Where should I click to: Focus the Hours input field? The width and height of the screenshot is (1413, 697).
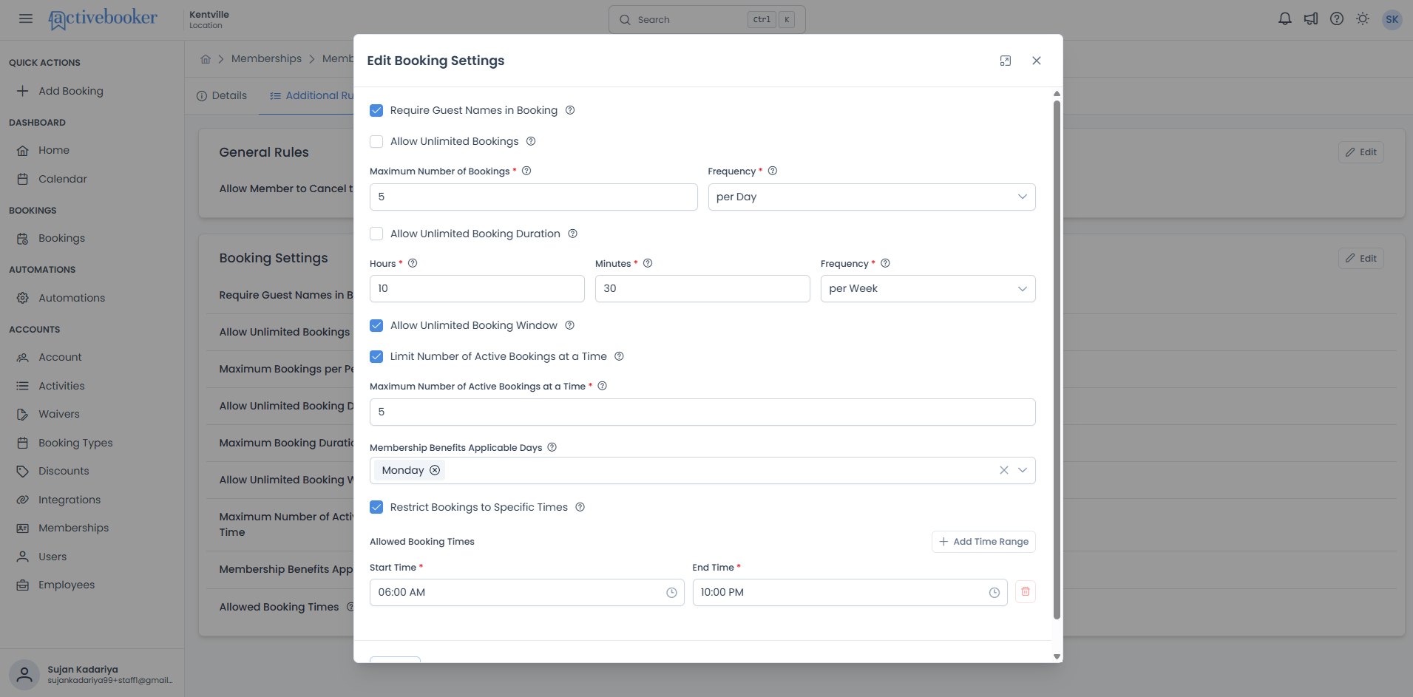tap(477, 288)
